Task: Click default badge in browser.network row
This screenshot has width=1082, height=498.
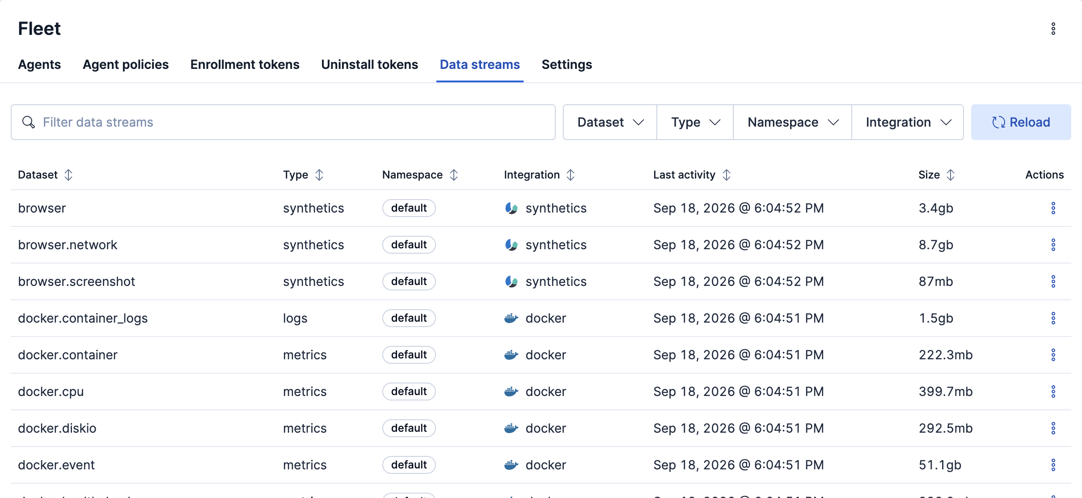Action: pyautogui.click(x=409, y=245)
